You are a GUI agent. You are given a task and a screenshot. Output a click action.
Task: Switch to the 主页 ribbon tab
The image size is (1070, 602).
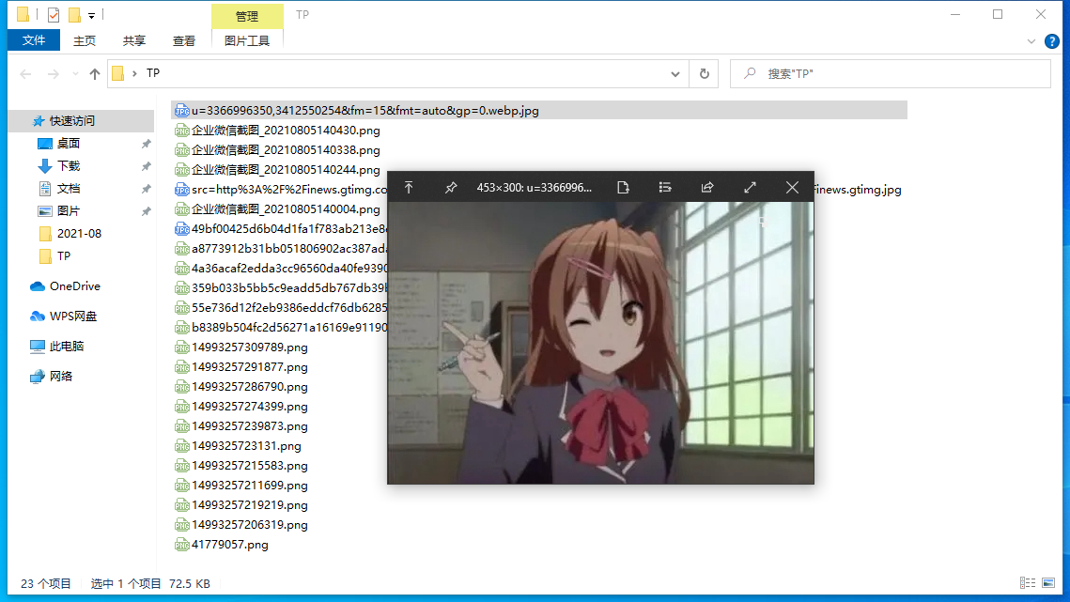pos(85,41)
